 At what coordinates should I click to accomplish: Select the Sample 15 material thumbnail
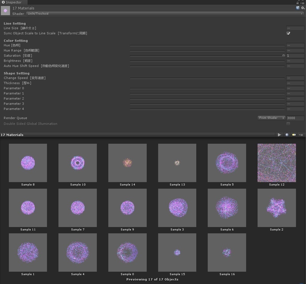point(177,252)
